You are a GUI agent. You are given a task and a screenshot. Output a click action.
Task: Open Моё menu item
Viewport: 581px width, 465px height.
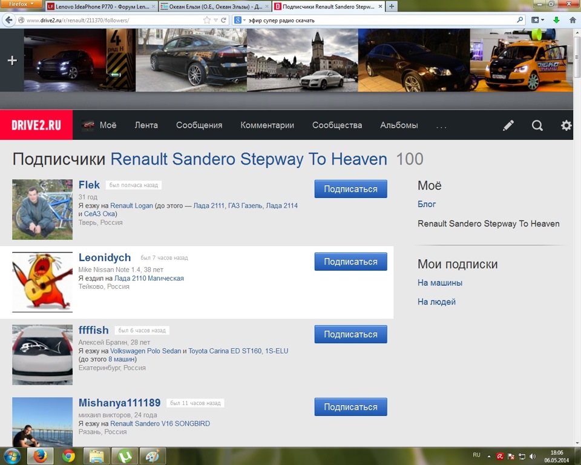[x=99, y=125]
